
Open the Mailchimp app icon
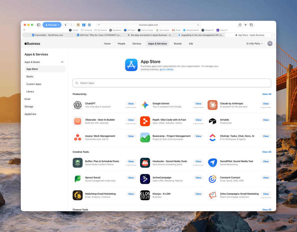click(x=77, y=195)
